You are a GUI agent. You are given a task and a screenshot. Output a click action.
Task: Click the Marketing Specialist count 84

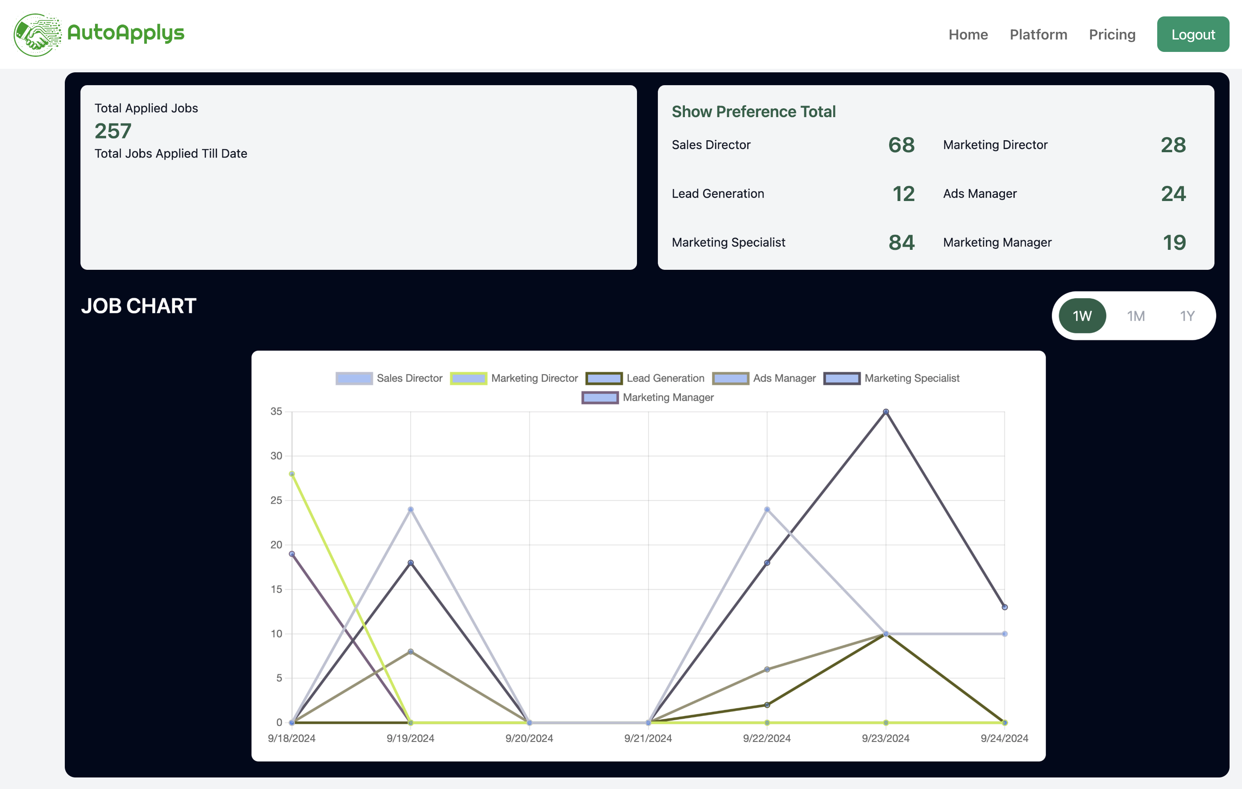(x=901, y=242)
